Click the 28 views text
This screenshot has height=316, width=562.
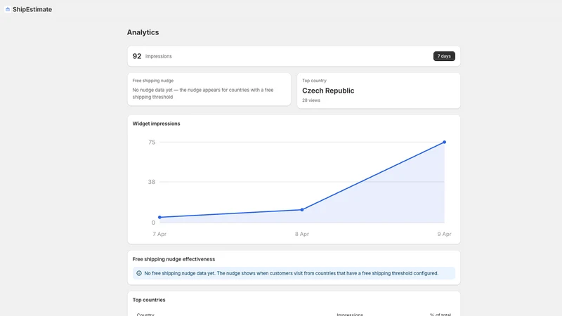[311, 100]
